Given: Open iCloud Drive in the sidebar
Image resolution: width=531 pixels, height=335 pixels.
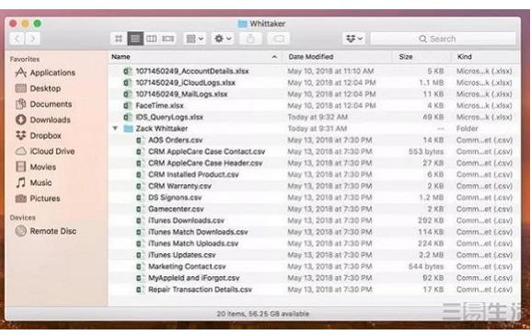Looking at the screenshot, I should [45, 152].
